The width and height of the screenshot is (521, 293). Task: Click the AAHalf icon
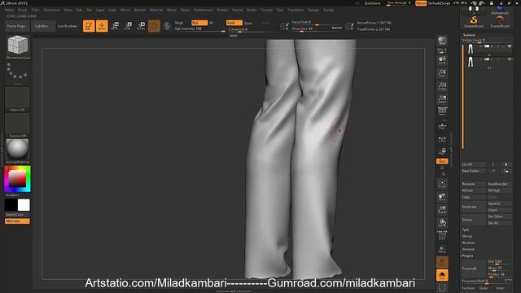(x=442, y=99)
